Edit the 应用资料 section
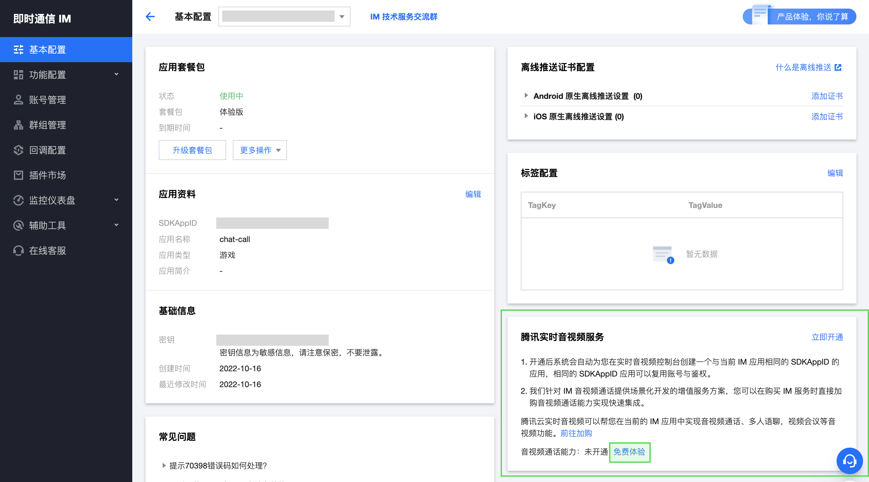The image size is (869, 482). (x=473, y=194)
